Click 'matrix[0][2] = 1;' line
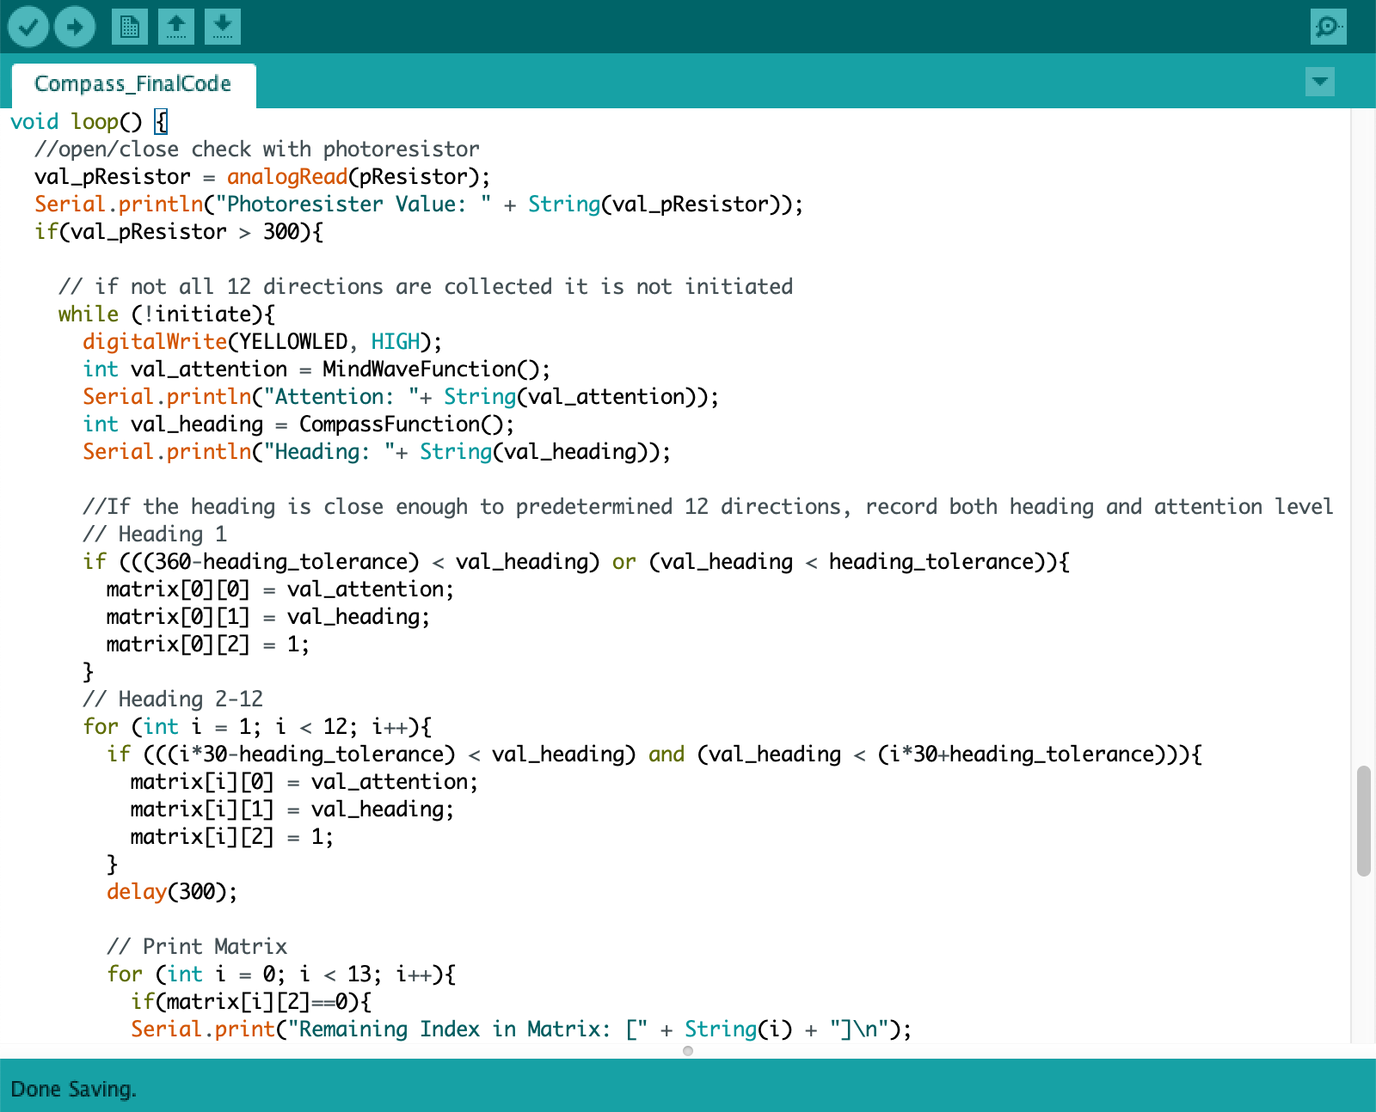The image size is (1376, 1112). (x=207, y=645)
